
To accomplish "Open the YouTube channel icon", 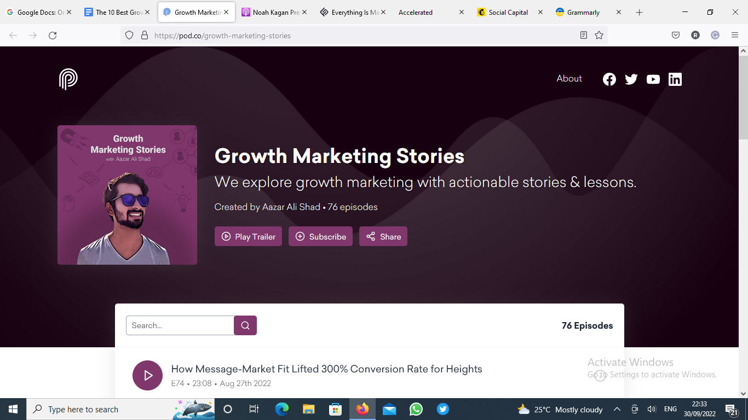I will tap(653, 79).
